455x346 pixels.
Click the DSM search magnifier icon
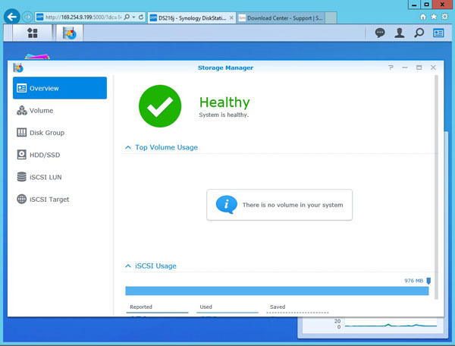pyautogui.click(x=419, y=33)
